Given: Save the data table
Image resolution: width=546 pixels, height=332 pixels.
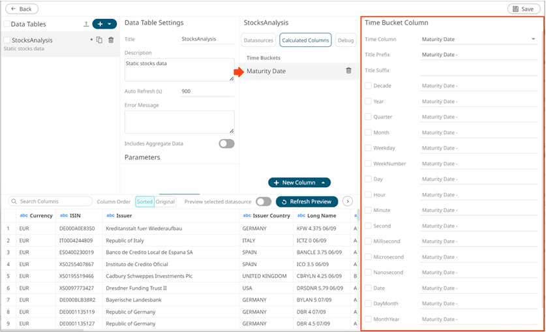Looking at the screenshot, I should (524, 8).
